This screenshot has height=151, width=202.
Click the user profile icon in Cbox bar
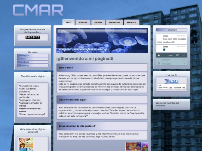pyautogui.click(x=159, y=55)
